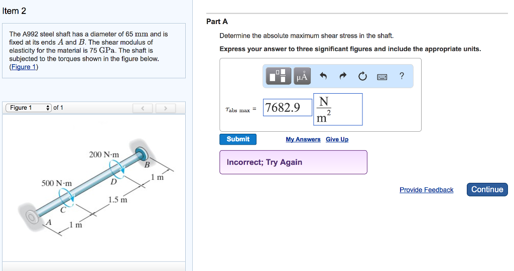
Task: Reset the answer with the circular arrow
Action: 363,76
